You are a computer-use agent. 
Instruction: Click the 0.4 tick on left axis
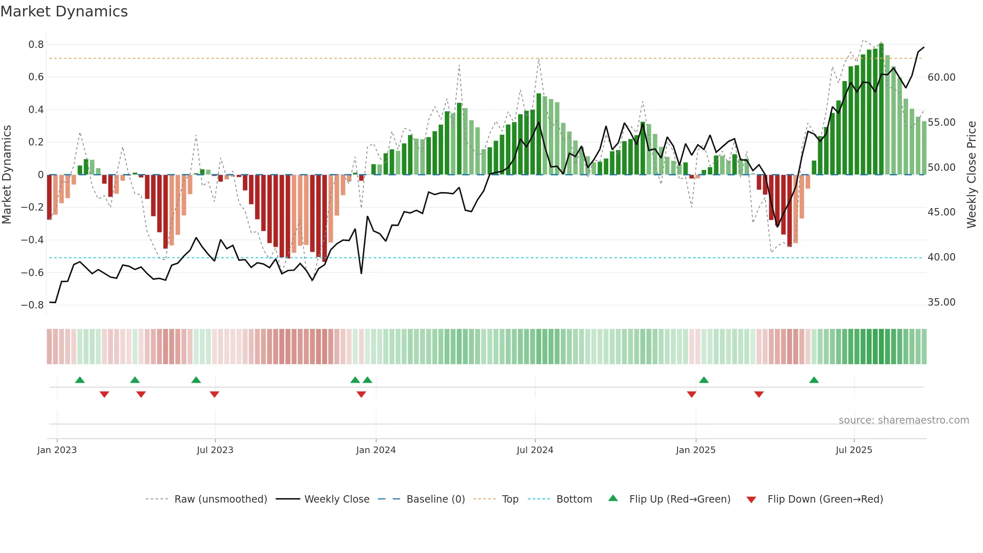click(36, 109)
